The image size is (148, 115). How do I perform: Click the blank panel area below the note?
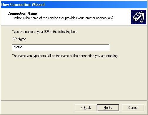click(x=74, y=78)
